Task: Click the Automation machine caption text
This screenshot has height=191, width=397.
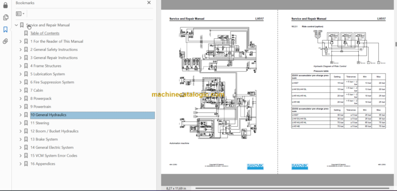Action: point(179,143)
